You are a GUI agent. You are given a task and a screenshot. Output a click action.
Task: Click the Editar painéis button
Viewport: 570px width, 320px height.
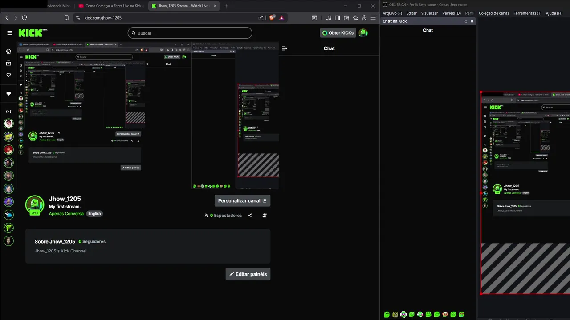[248, 274]
